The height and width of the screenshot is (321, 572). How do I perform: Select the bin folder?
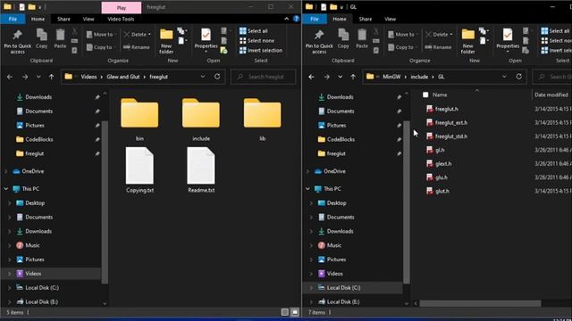139,119
